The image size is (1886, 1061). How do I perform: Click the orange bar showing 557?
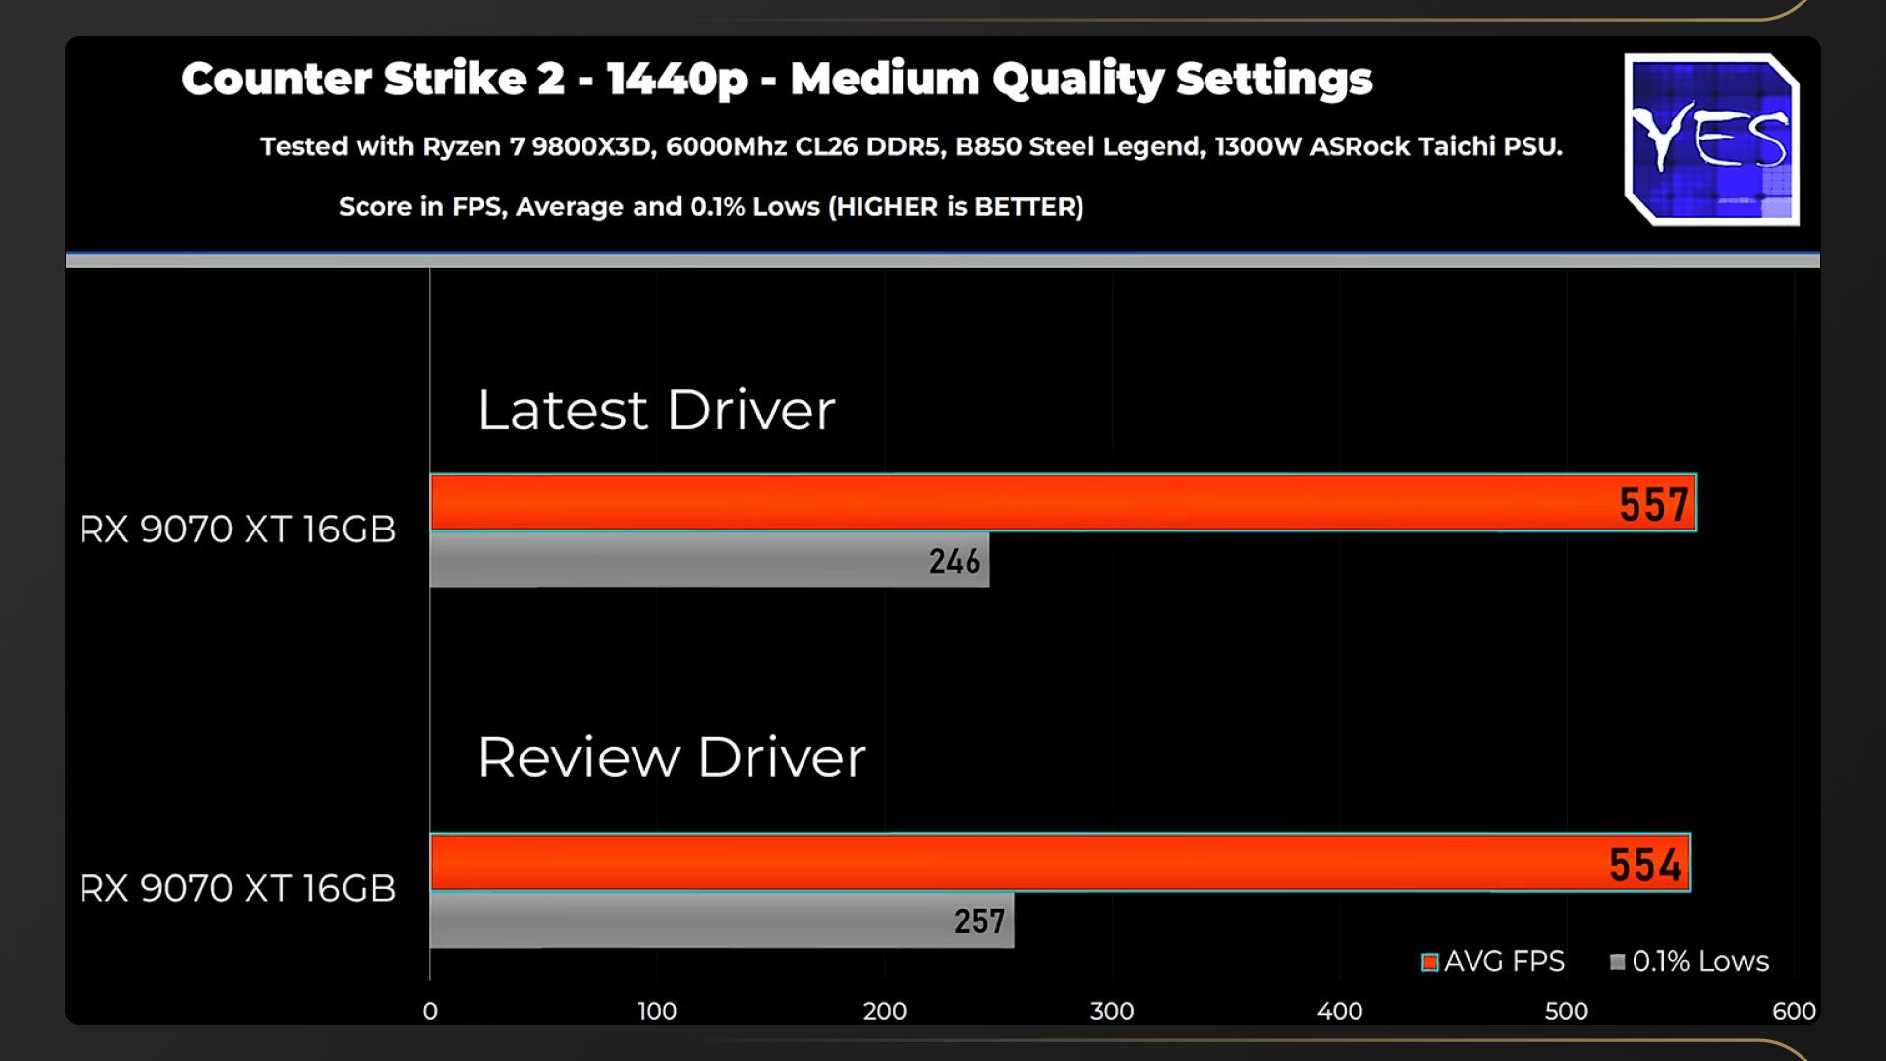click(x=1061, y=503)
